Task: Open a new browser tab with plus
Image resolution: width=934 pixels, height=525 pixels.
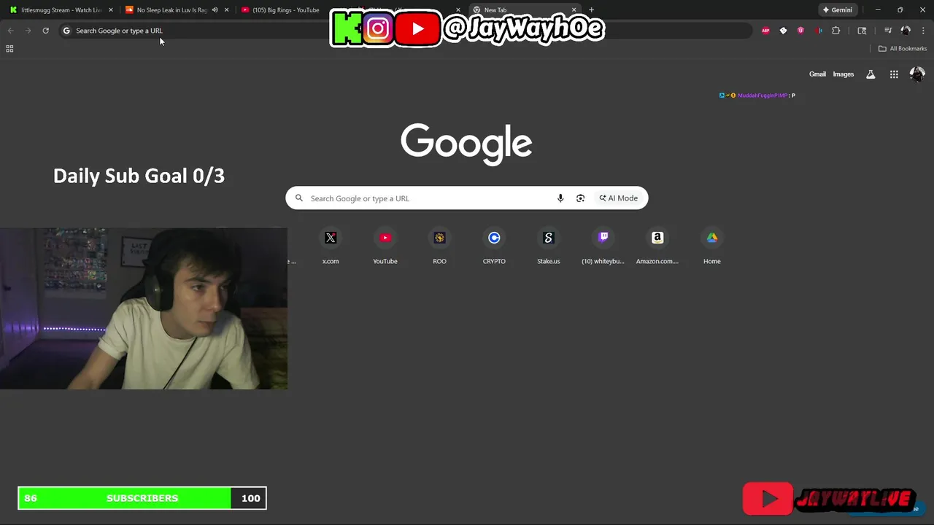Action: [x=591, y=10]
